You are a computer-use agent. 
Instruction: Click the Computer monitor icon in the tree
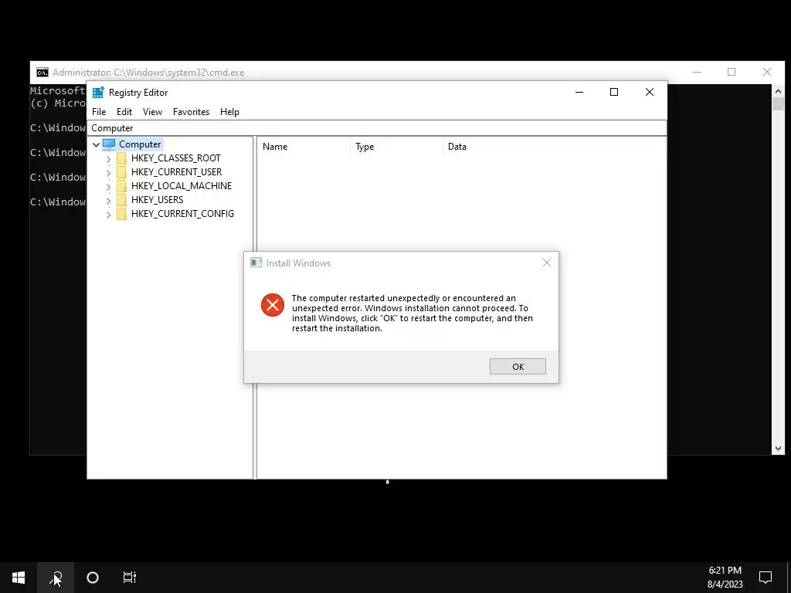pos(109,144)
